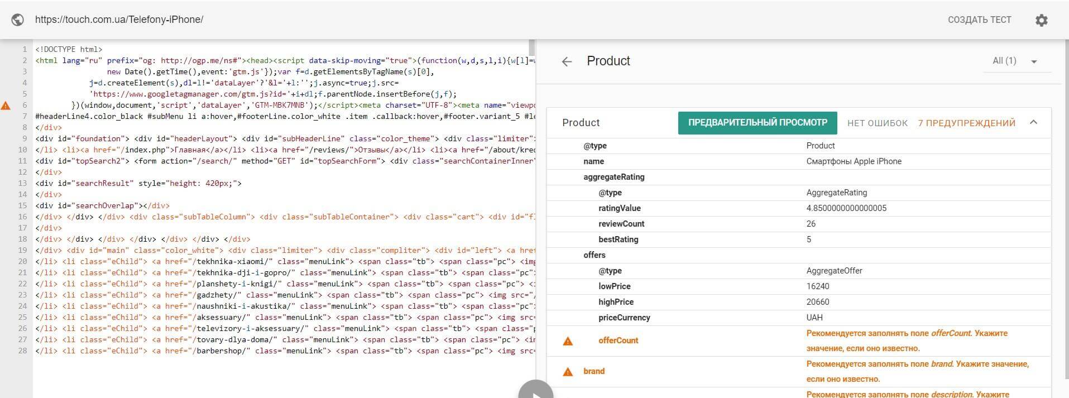Click the code panel vertical scrollbar thumb
Image resolution: width=1069 pixels, height=398 pixels.
532,48
